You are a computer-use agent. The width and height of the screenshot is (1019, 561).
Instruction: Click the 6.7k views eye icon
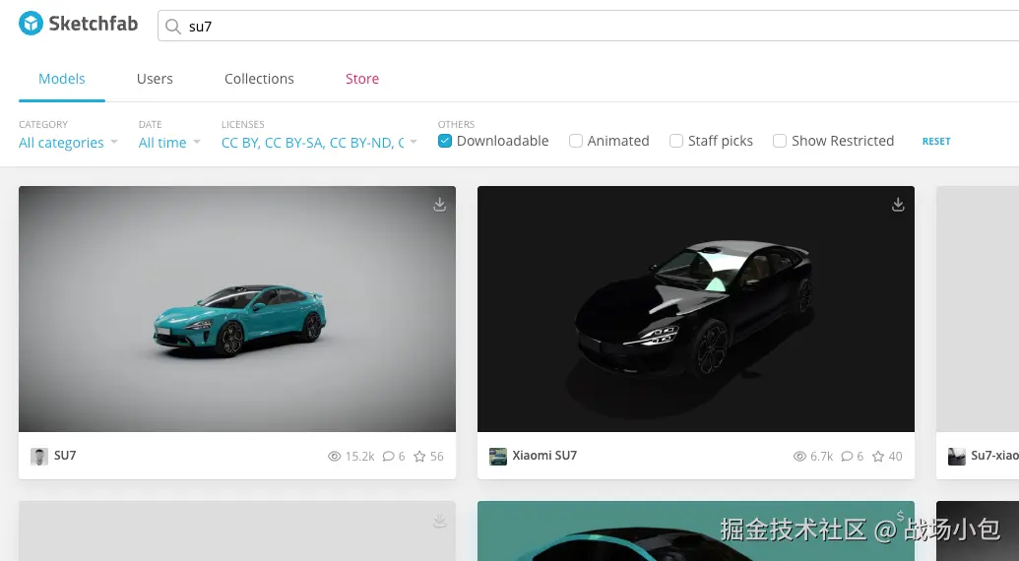800,457
